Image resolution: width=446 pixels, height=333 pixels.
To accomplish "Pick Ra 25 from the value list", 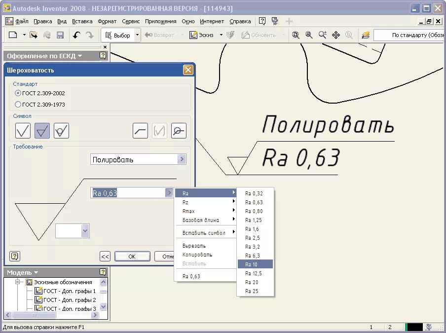I will (x=255, y=291).
